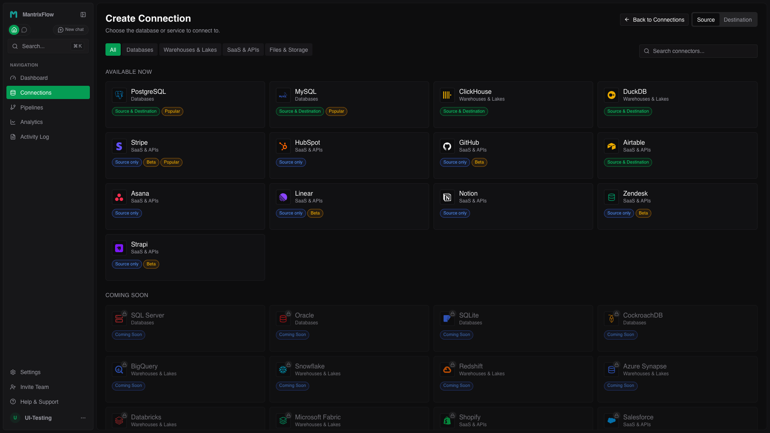Click the Zendesk connector icon
Screen dimensions: 770x433
[x=611, y=197]
